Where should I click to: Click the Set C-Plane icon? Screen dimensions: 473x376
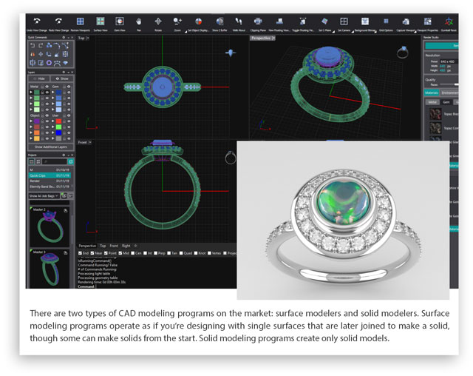324,21
